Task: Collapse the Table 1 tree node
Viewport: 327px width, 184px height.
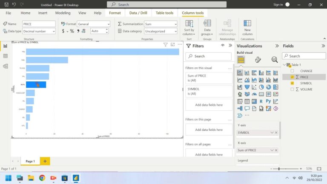Action: pyautogui.click(x=284, y=65)
